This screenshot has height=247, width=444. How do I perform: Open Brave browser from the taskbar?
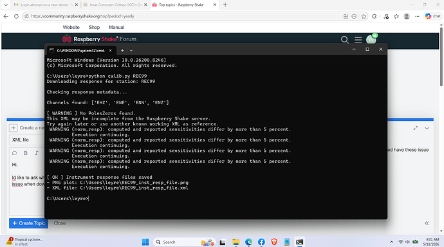[x=274, y=242]
